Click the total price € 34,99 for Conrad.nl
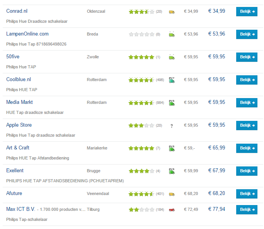 tap(217, 11)
